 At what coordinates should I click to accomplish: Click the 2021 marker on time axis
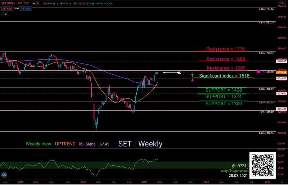point(145,182)
